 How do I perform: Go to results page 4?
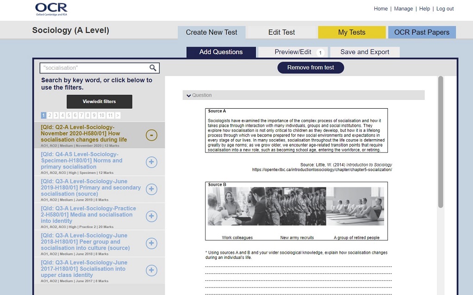pyautogui.click(x=62, y=115)
